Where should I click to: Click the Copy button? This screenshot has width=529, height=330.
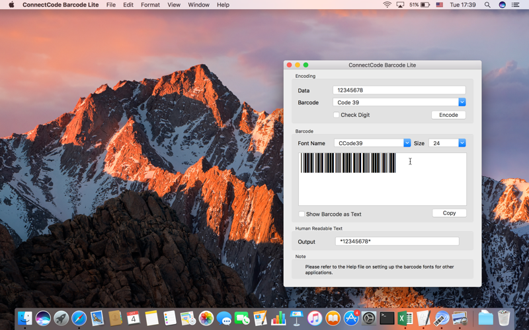pyautogui.click(x=449, y=213)
